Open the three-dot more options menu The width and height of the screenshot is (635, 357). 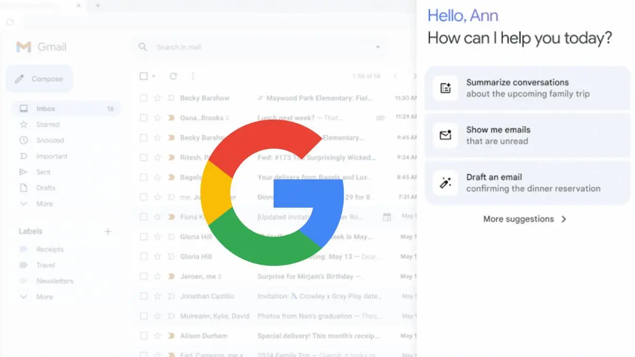point(193,76)
